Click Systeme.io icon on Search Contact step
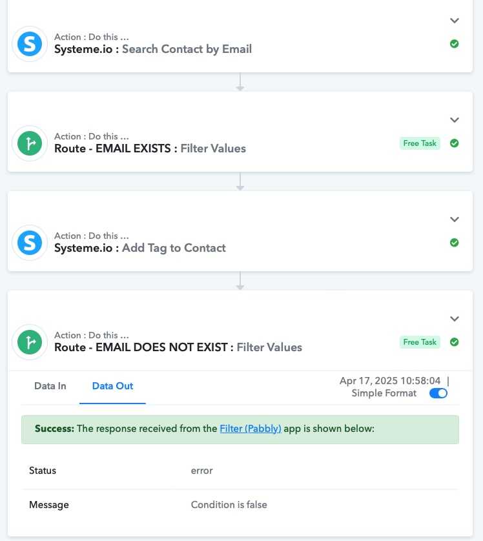The image size is (483, 541). click(x=30, y=44)
